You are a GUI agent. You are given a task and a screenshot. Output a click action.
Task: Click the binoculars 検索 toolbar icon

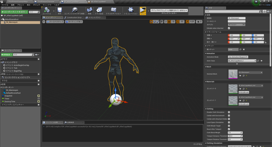click(90, 10)
